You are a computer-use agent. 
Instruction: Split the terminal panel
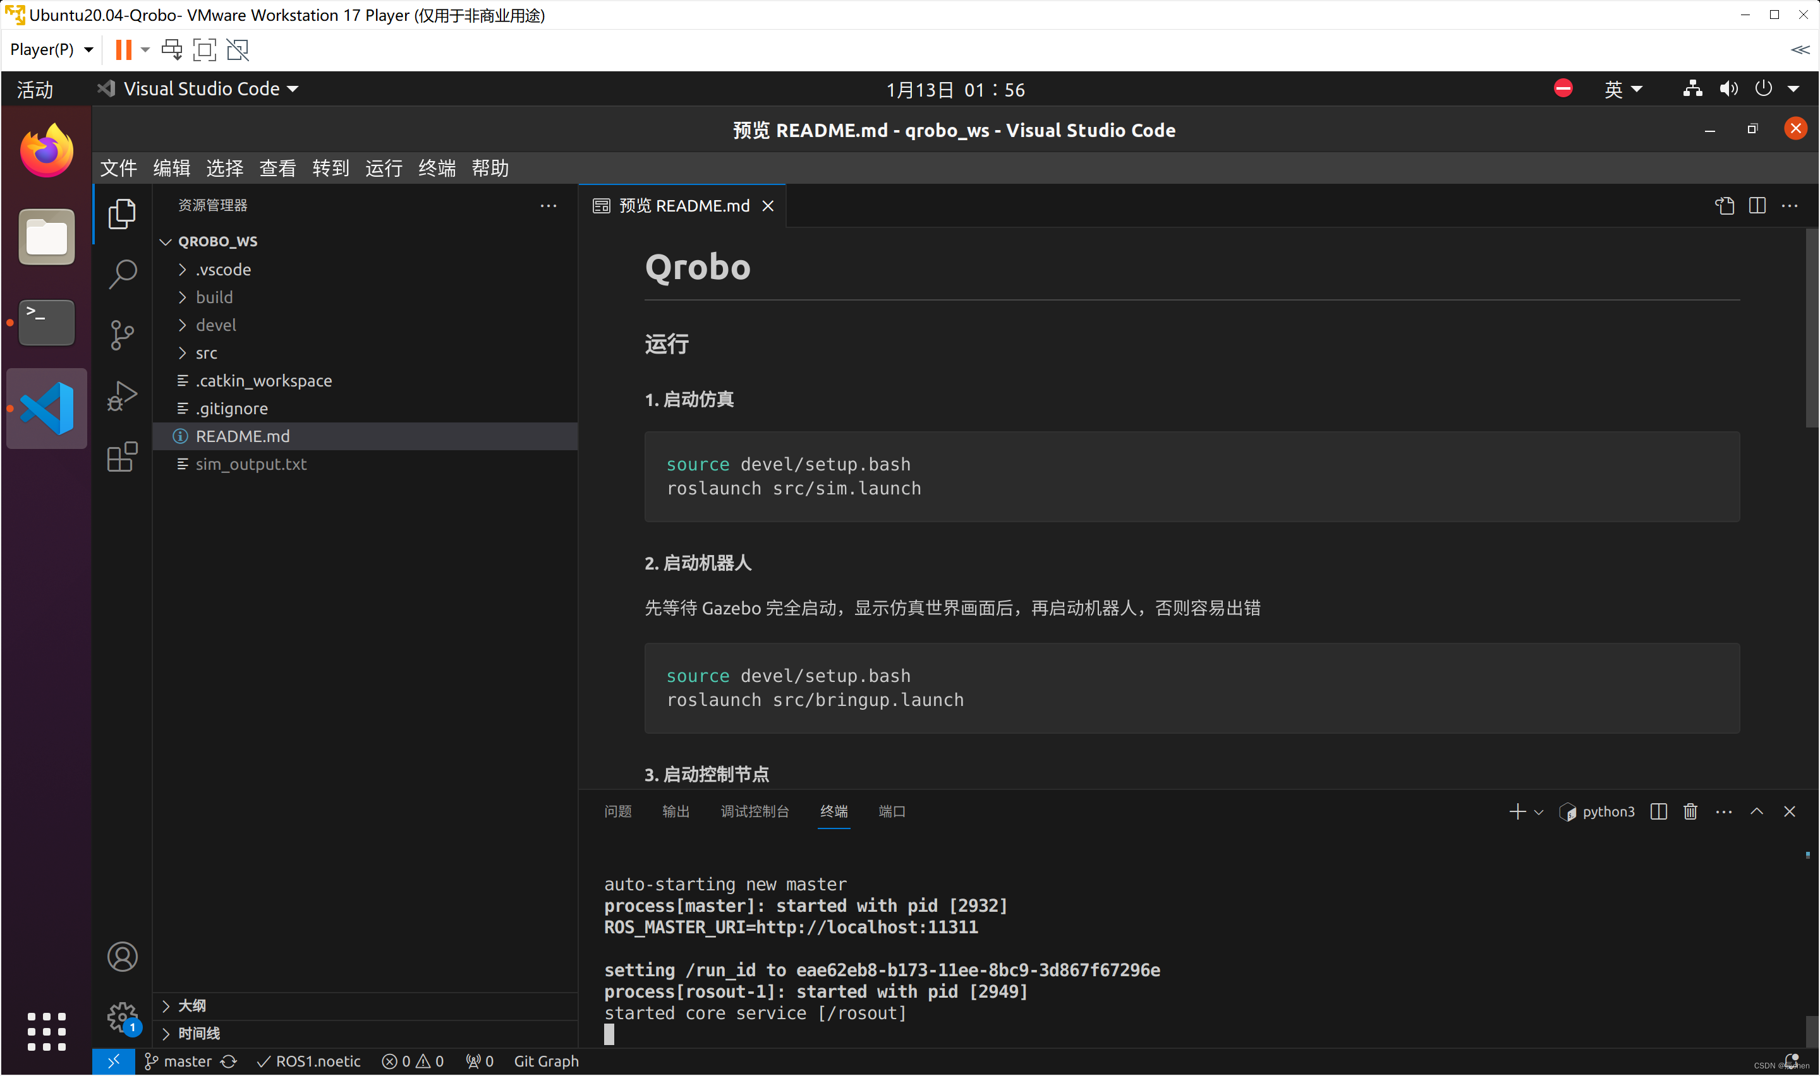(x=1658, y=811)
